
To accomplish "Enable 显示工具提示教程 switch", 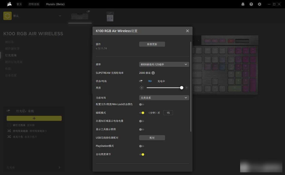I will 142,130.
